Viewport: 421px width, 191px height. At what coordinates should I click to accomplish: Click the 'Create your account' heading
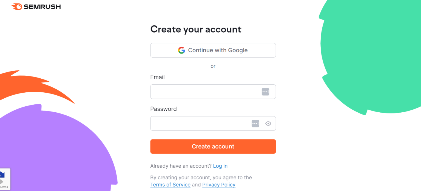(196, 29)
